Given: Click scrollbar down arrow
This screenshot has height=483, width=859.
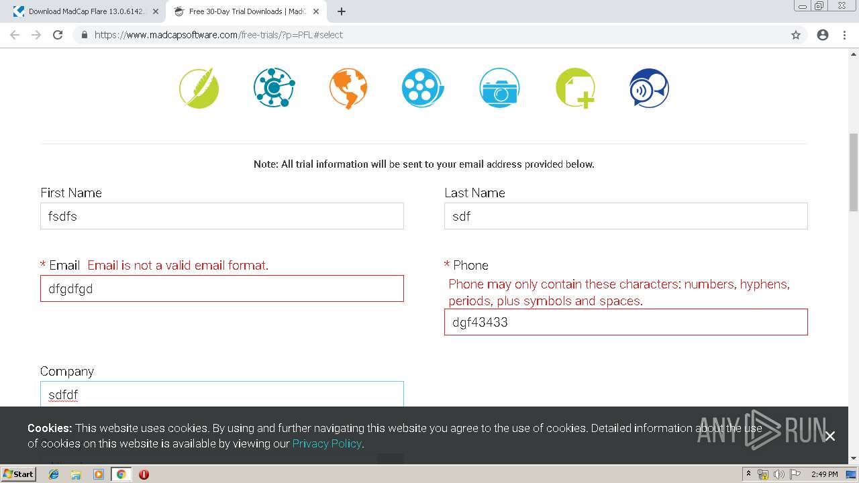Looking at the screenshot, I should pyautogui.click(x=854, y=458).
